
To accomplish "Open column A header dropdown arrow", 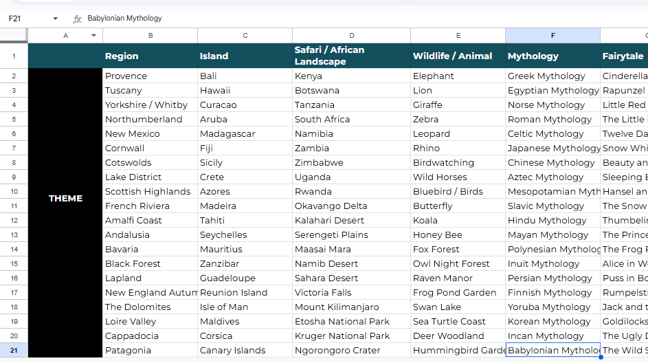I will coord(94,36).
